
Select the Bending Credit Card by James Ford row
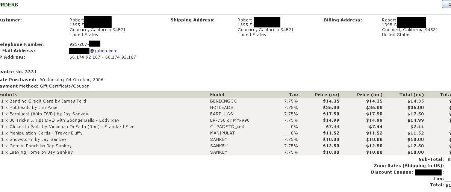(225, 101)
